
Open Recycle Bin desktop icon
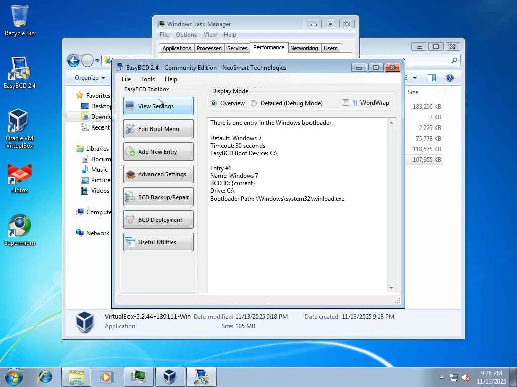click(20, 20)
